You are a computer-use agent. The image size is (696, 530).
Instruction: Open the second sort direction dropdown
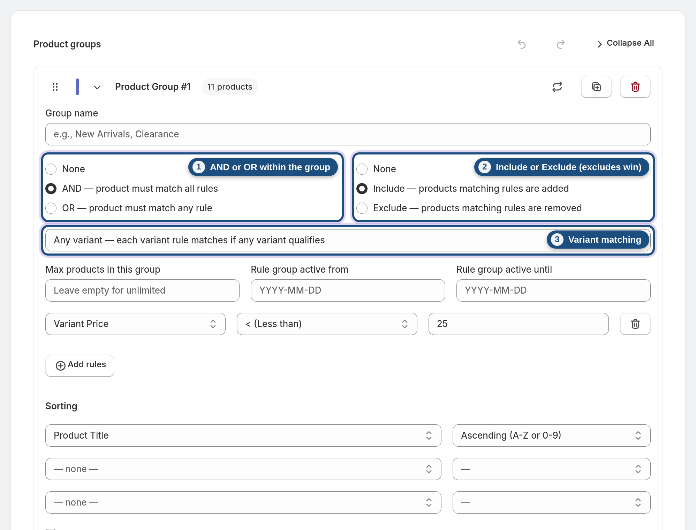551,469
